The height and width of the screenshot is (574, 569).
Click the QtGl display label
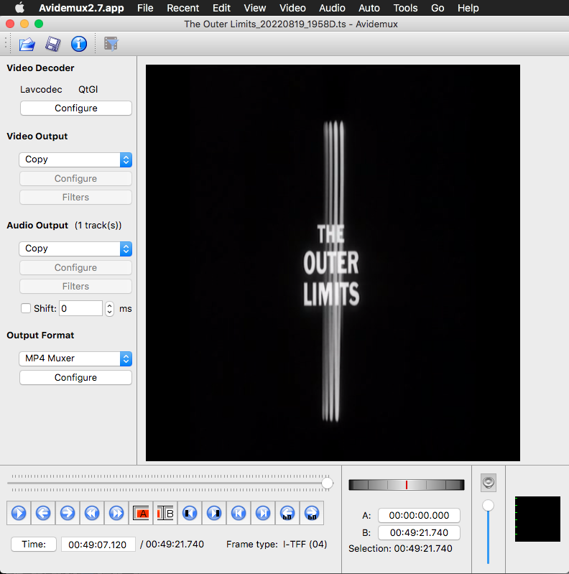(88, 89)
